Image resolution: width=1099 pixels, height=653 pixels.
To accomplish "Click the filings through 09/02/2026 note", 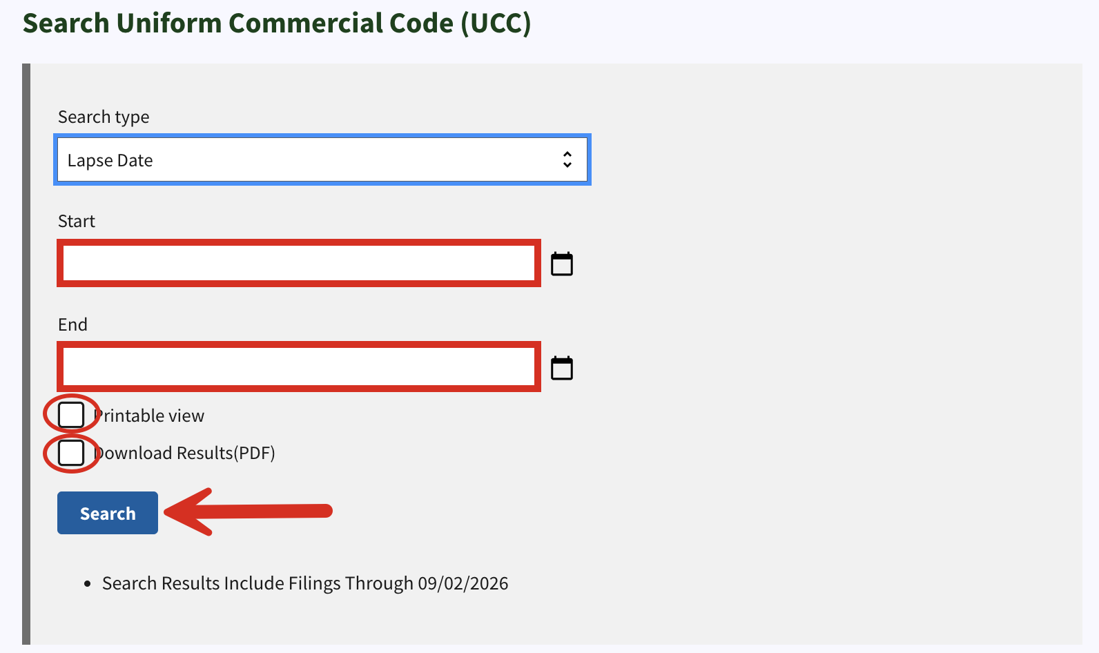I will pyautogui.click(x=305, y=583).
